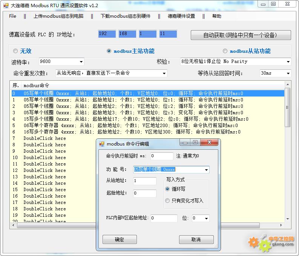Minimize the main Modbus RTU window

263,4
